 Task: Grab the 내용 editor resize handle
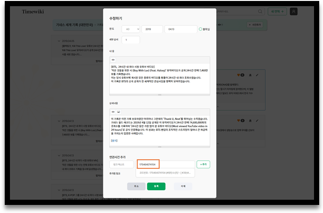click(x=160, y=95)
